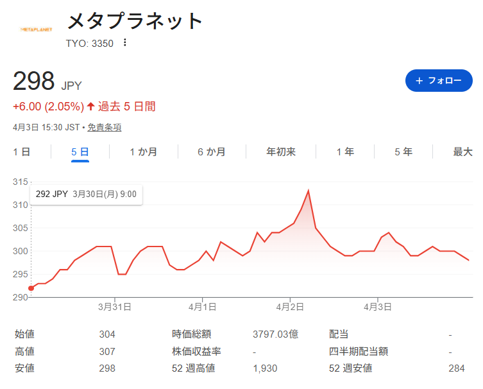
Task: Click the 高値 value 307
Action: click(x=107, y=351)
